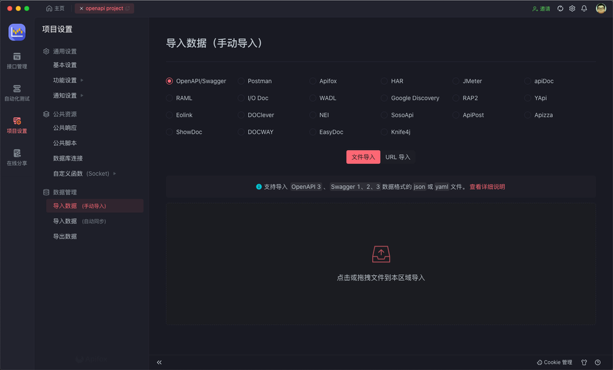Open the theme/skin icon in bottom bar
613x370 pixels.
[x=582, y=362]
